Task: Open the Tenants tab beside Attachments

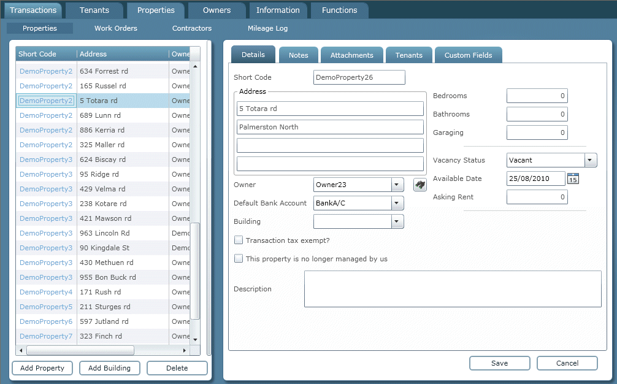Action: [x=409, y=55]
